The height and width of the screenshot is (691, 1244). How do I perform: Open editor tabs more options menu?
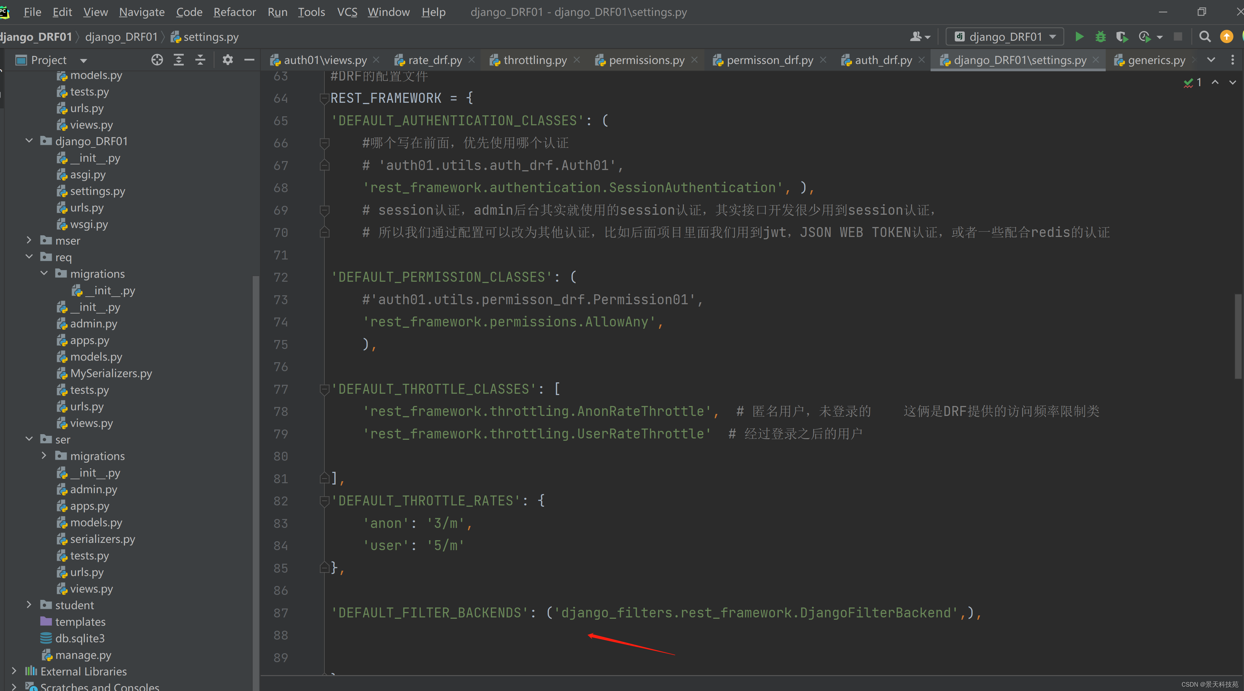[x=1232, y=60]
